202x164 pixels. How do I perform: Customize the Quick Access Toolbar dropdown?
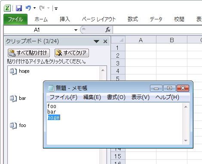(56, 9)
